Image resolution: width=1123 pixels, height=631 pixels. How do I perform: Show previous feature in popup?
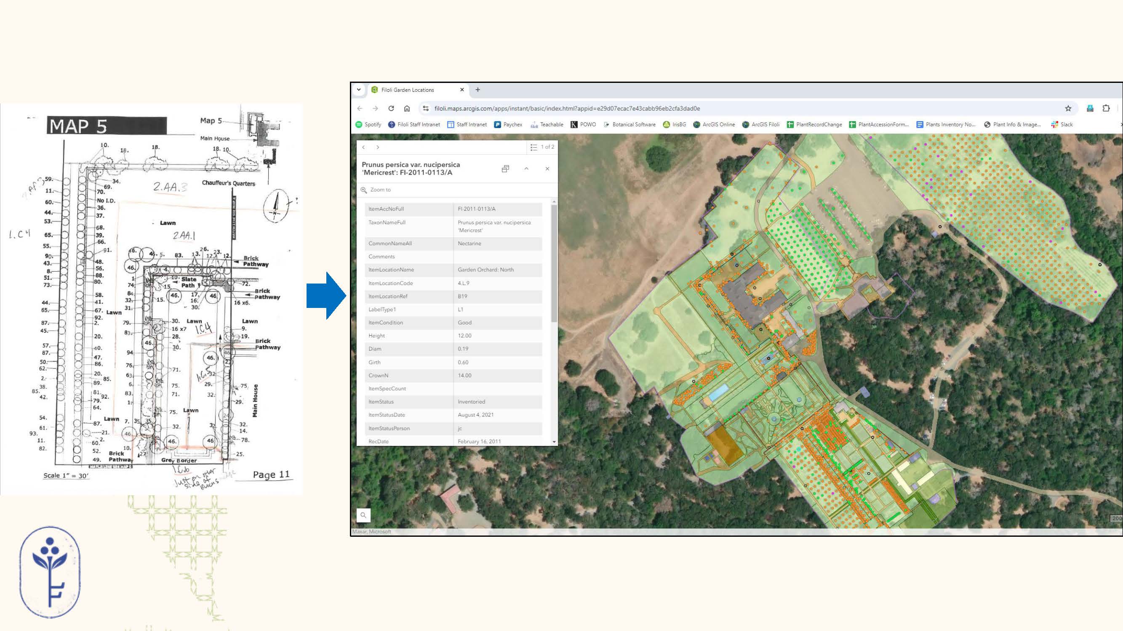(363, 147)
